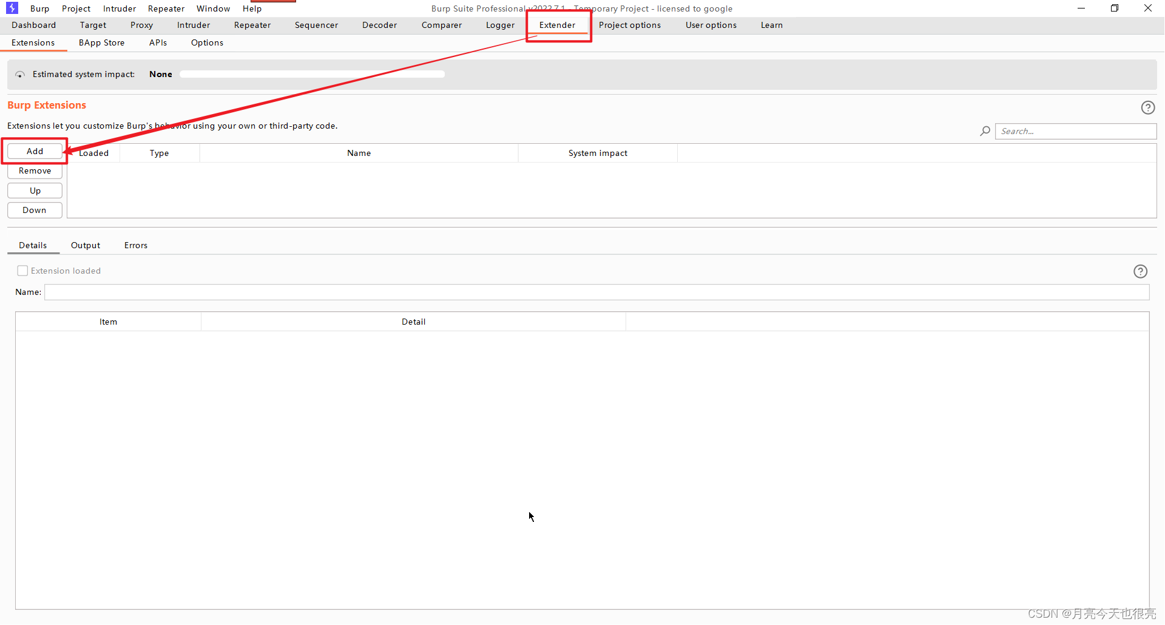Click the estimated system impact progress bar
Viewport: 1165px width, 625px height.
click(x=312, y=74)
